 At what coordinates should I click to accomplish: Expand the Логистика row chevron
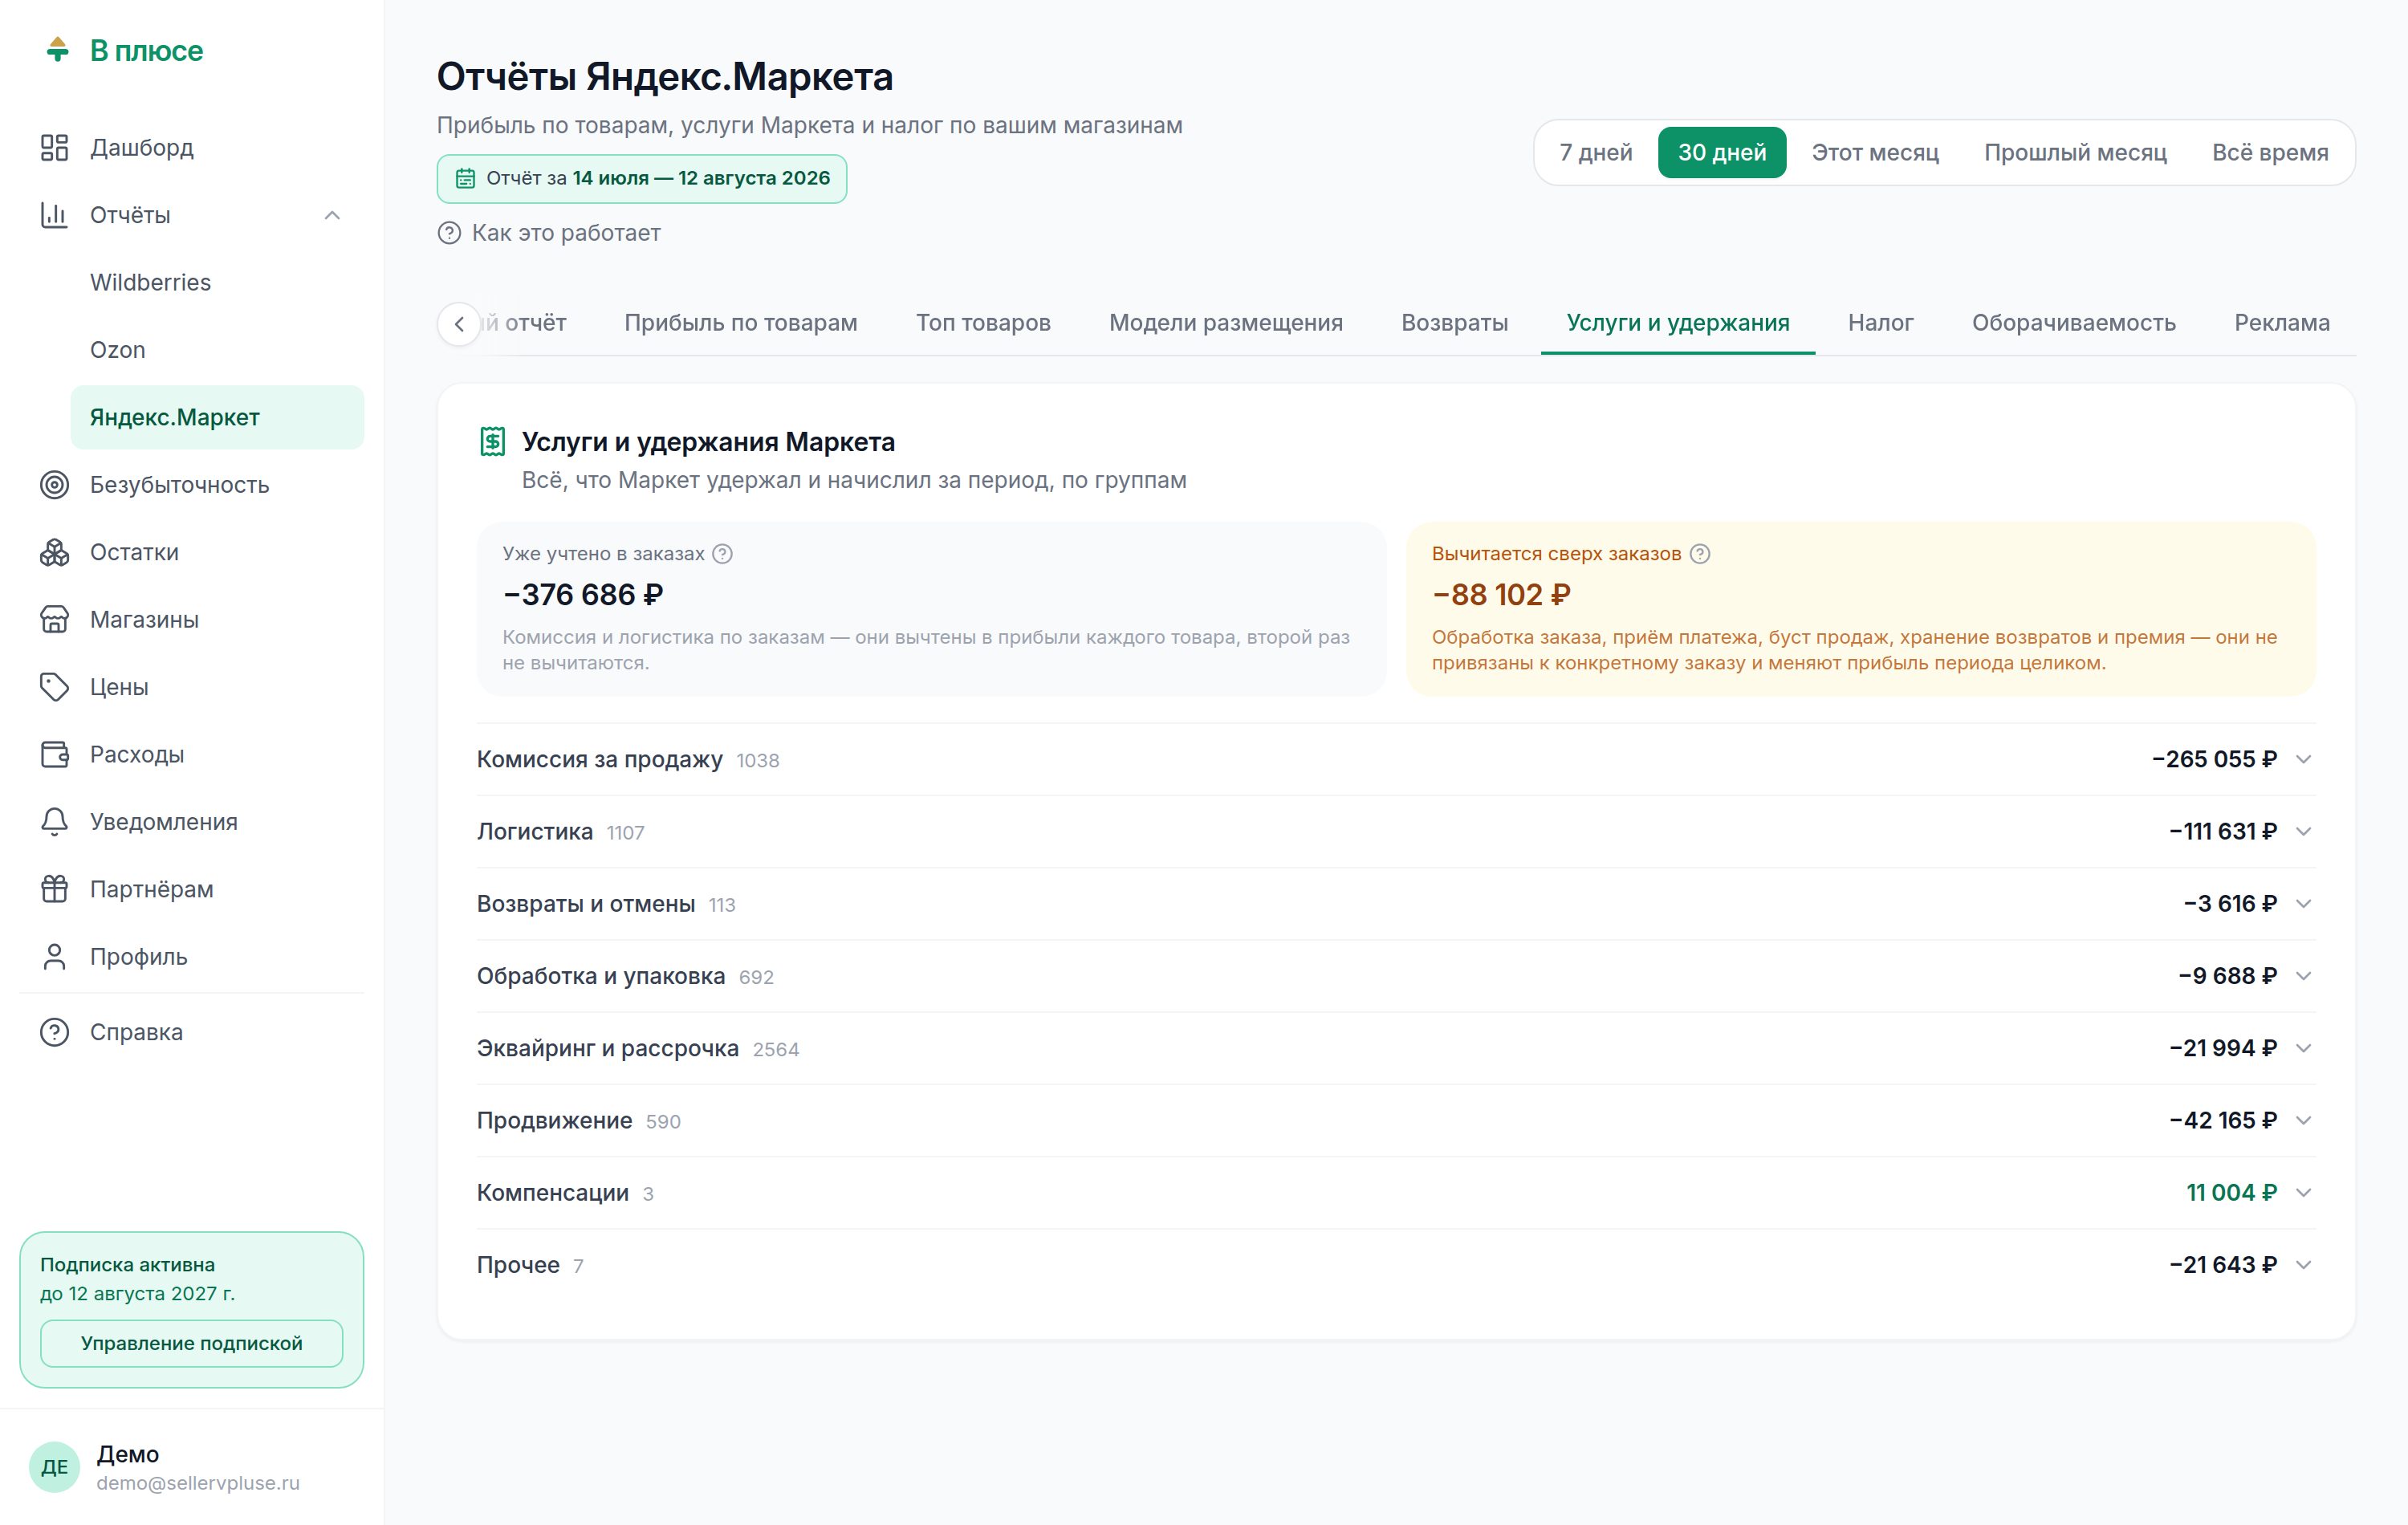tap(2303, 832)
